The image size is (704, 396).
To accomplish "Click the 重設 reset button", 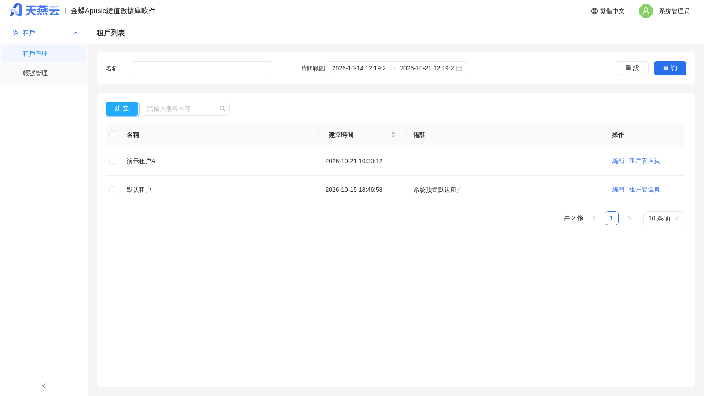I will 632,68.
